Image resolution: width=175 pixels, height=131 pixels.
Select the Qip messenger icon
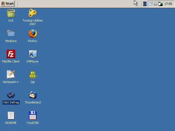(x=33, y=75)
